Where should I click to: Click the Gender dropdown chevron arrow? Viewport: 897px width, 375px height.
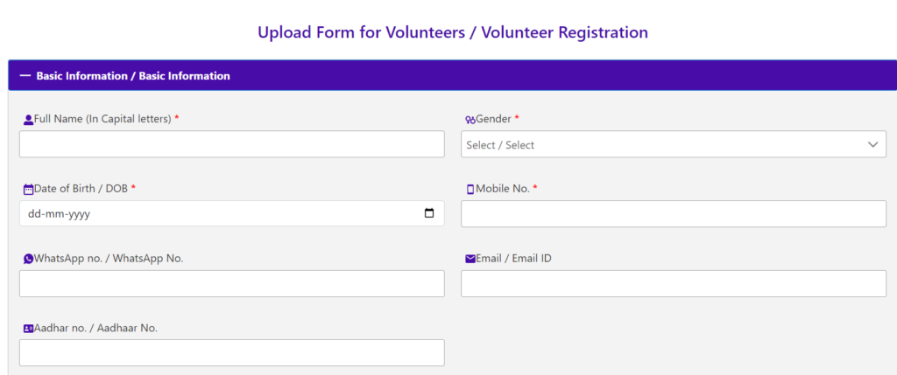[872, 144]
